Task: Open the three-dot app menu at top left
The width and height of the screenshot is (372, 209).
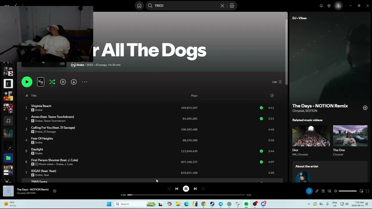Action: tap(7, 6)
